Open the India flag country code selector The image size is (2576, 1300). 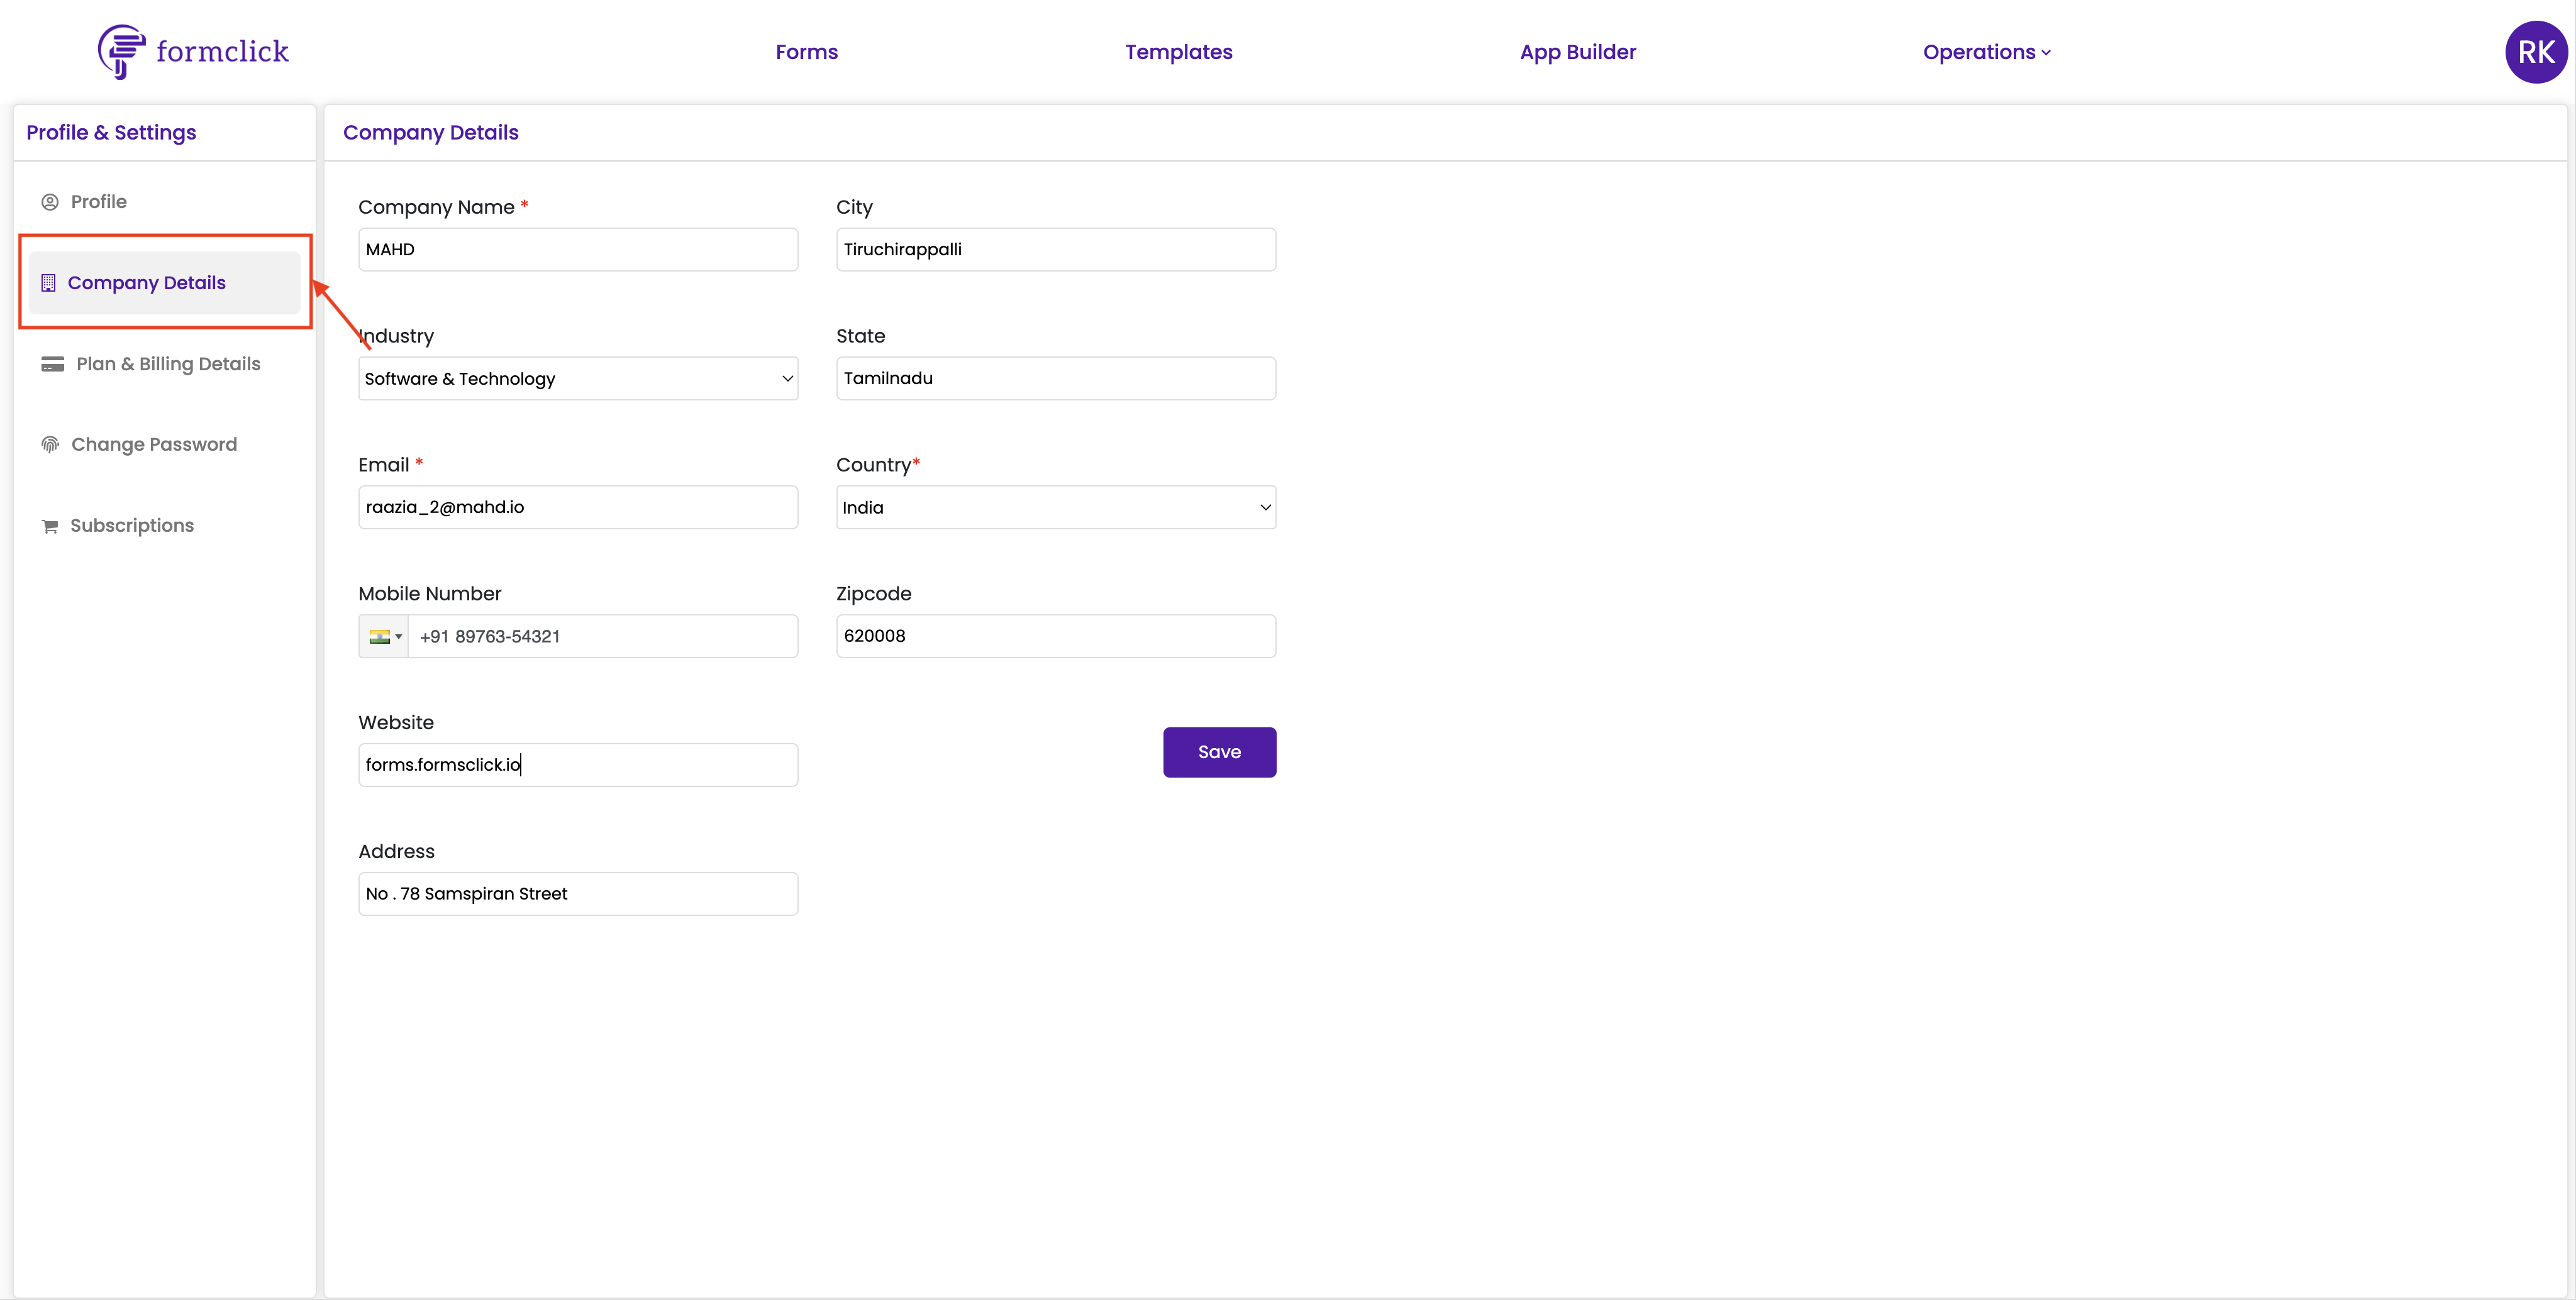384,637
